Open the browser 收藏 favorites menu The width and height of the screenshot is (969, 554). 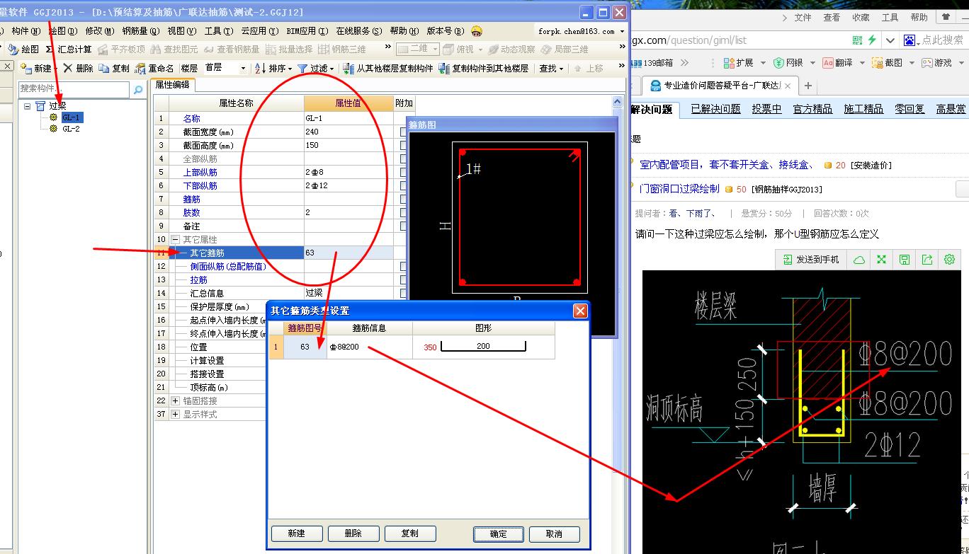[x=861, y=17]
